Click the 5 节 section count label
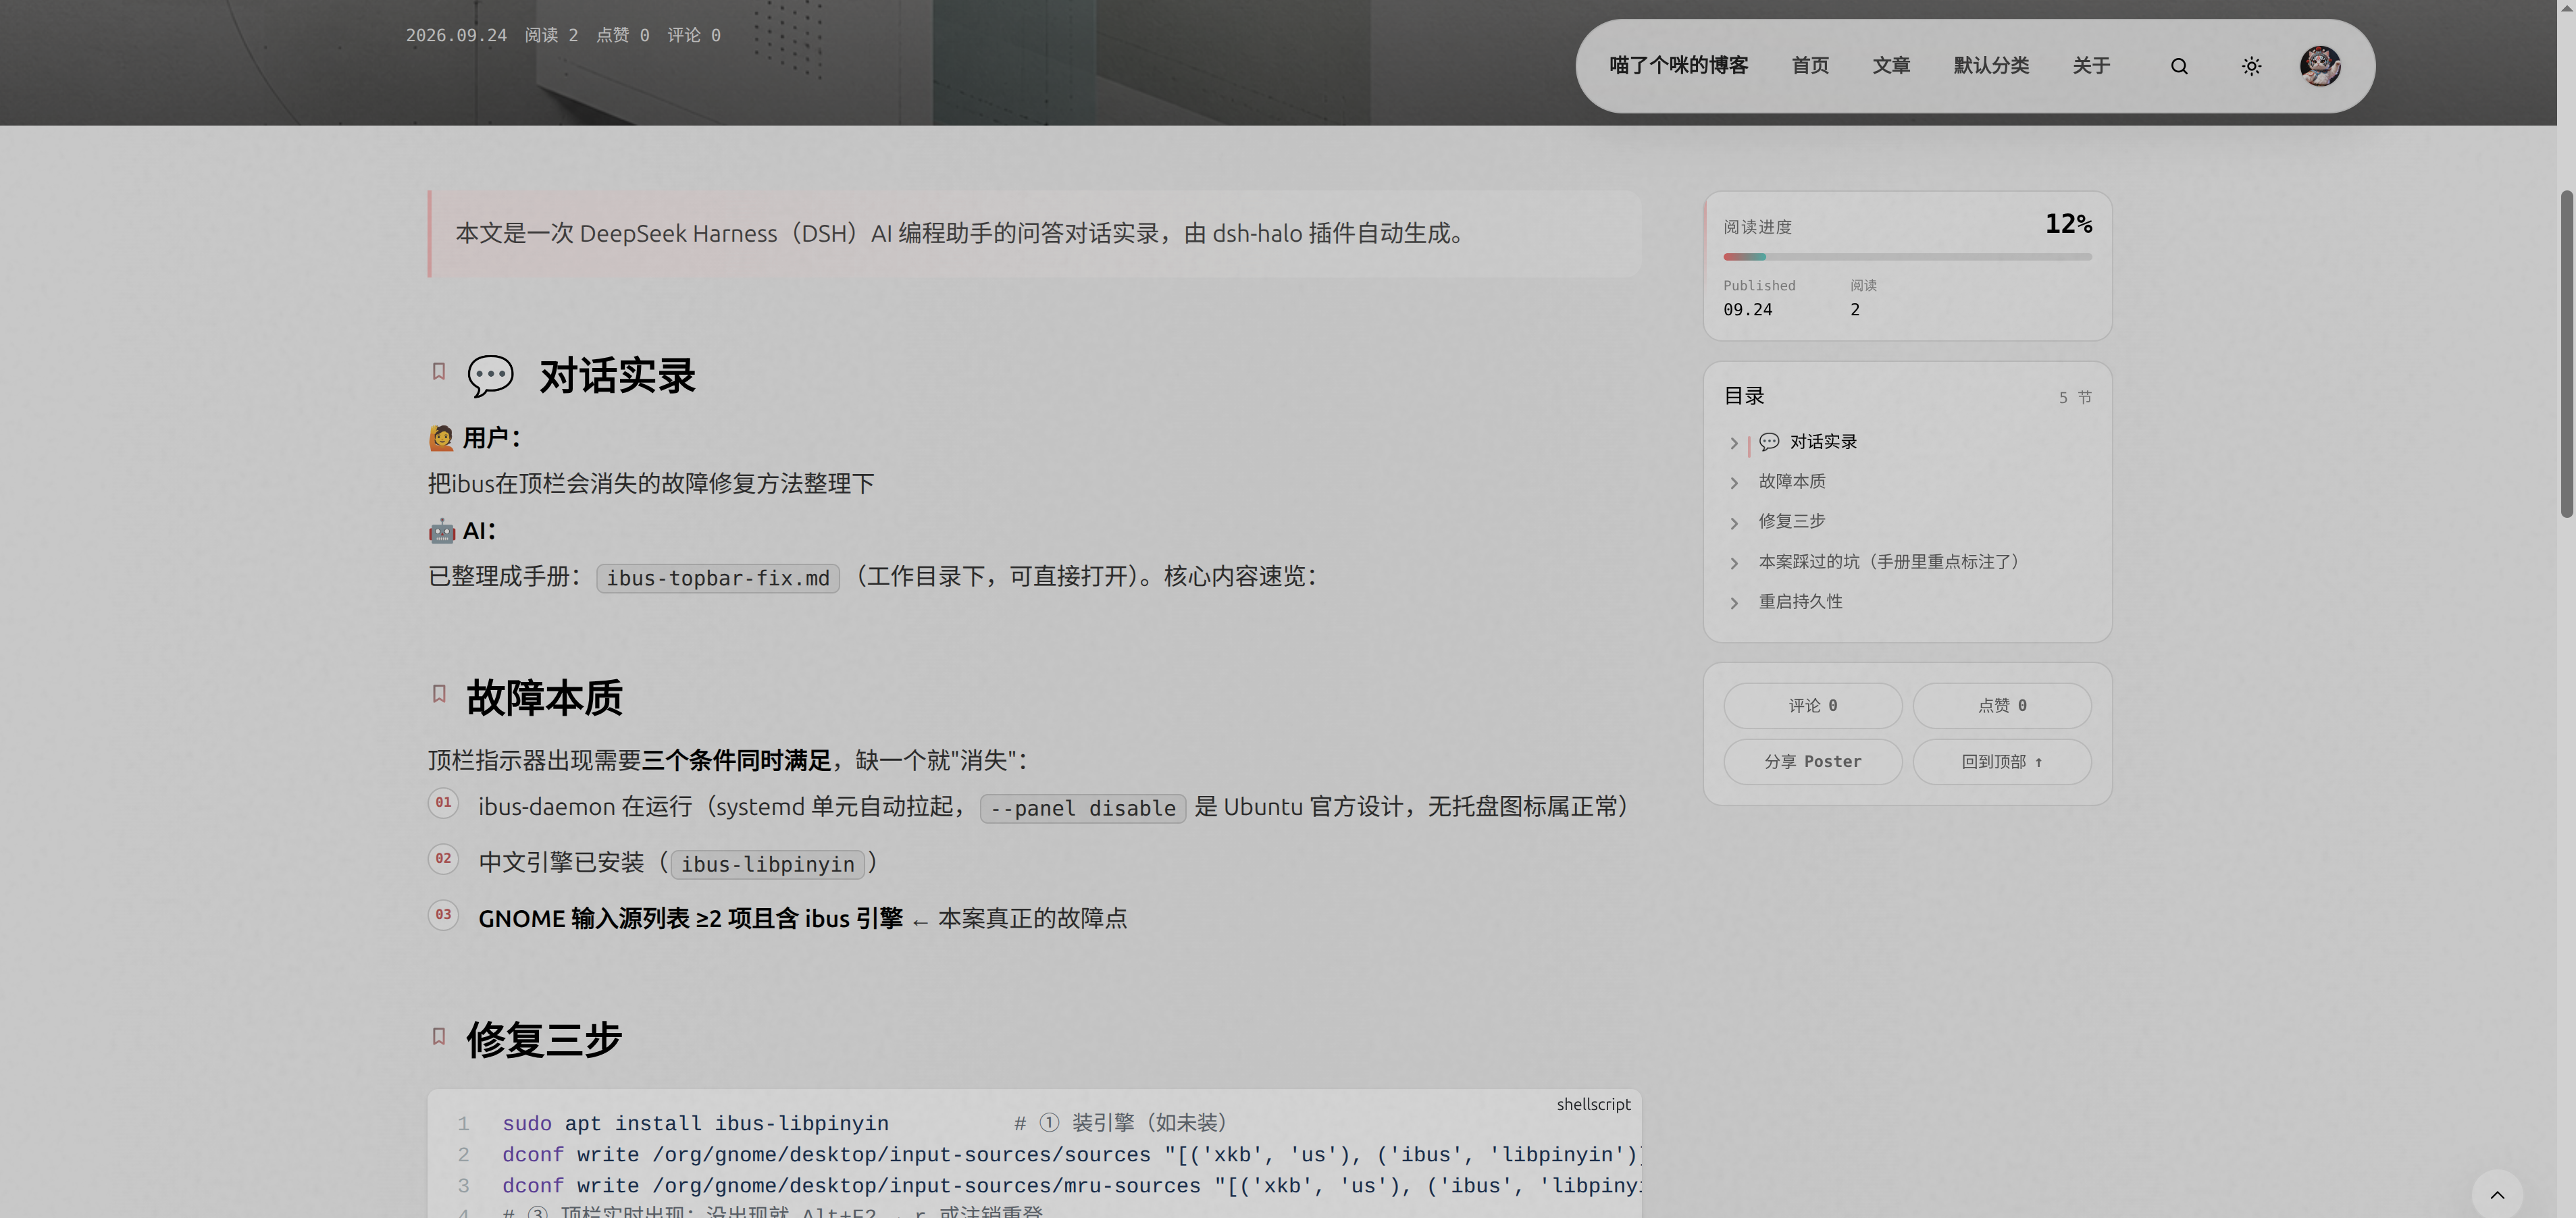Viewport: 2576px width, 1218px height. point(2075,398)
